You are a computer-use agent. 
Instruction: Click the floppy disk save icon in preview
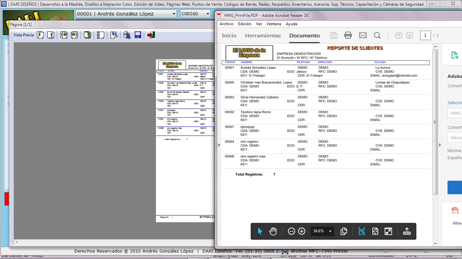(138, 35)
